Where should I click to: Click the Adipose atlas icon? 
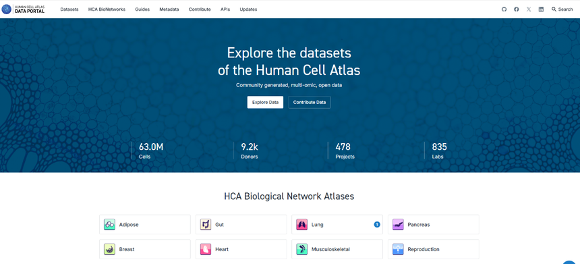109,224
